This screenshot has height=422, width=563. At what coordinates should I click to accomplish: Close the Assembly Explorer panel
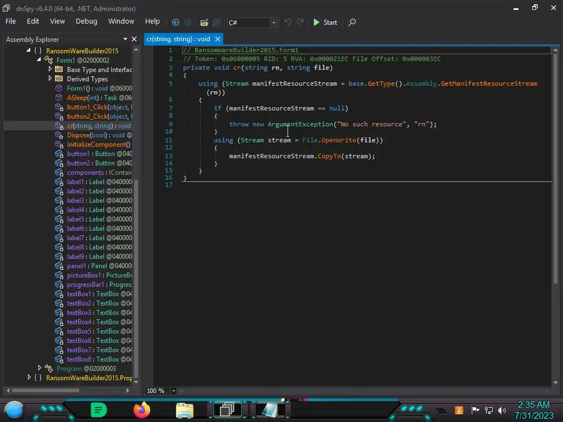click(134, 39)
